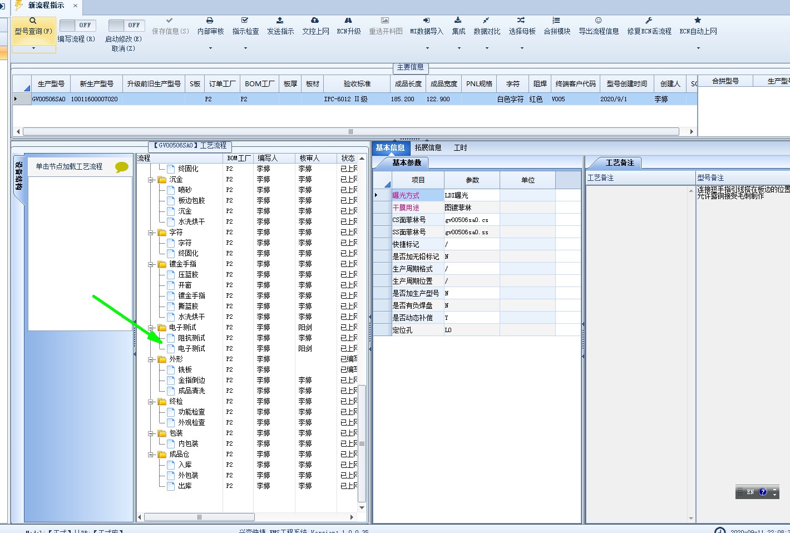This screenshot has width=790, height=533.
Task: Click the 数据对比 compare icon
Action: click(486, 21)
